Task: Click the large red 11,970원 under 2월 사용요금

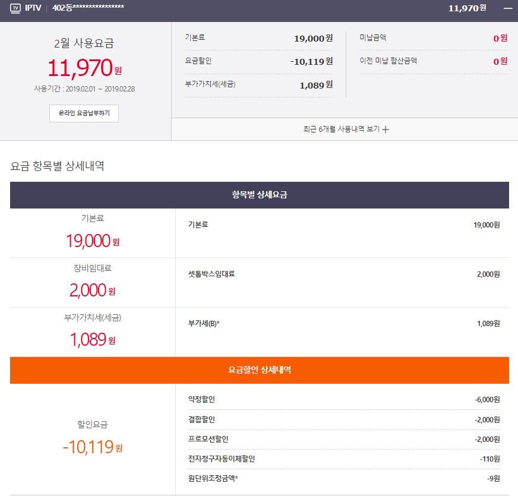Action: 84,68
